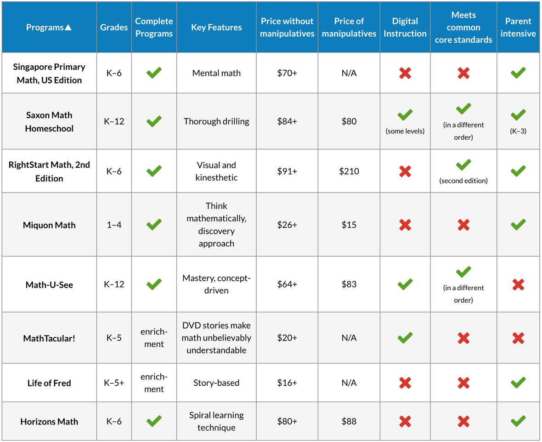The width and height of the screenshot is (542, 442).
Task: Click RightStart Math common core check mark
Action: coord(463,165)
